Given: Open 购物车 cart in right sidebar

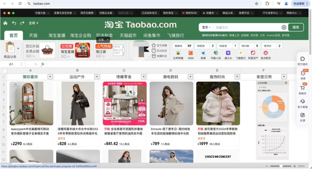Looking at the screenshot, I should click(x=302, y=90).
